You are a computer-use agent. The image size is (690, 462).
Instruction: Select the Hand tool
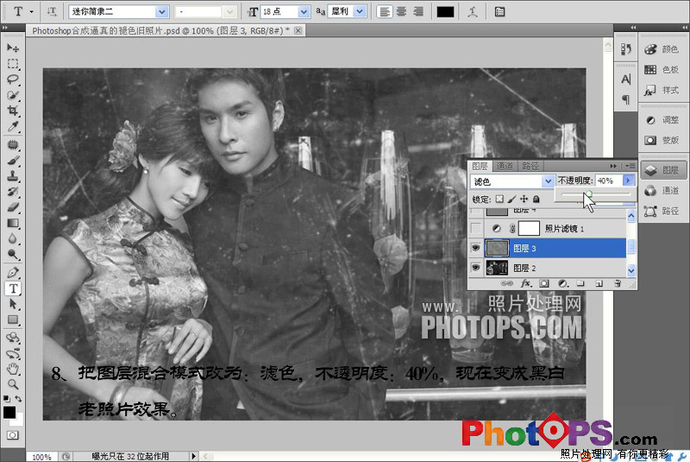click(13, 369)
